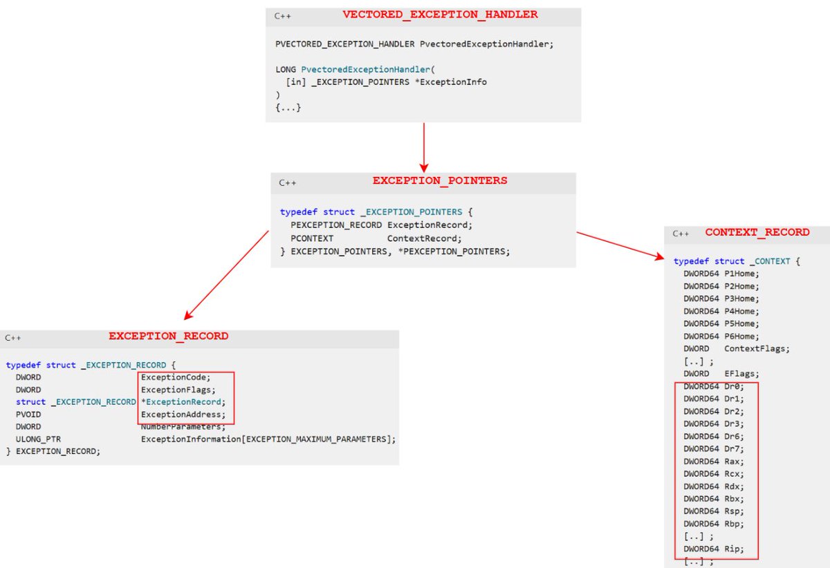
Task: Click the EXCEPTION_POINTERS heading
Action: pyautogui.click(x=441, y=180)
